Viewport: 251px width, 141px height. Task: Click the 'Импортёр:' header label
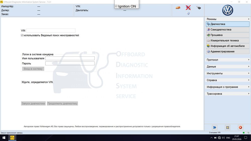point(8,7)
